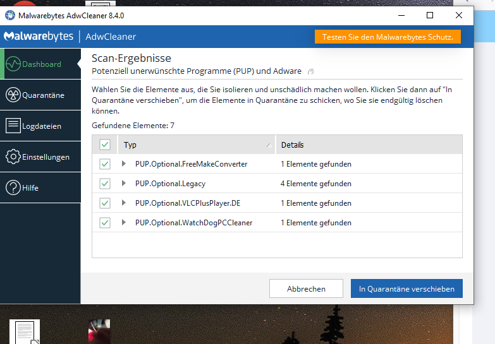Expand the PUP.Optional.VLCPlusPlayer.DE row

124,203
